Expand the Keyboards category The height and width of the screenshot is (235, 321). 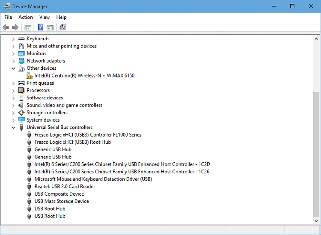(13, 39)
